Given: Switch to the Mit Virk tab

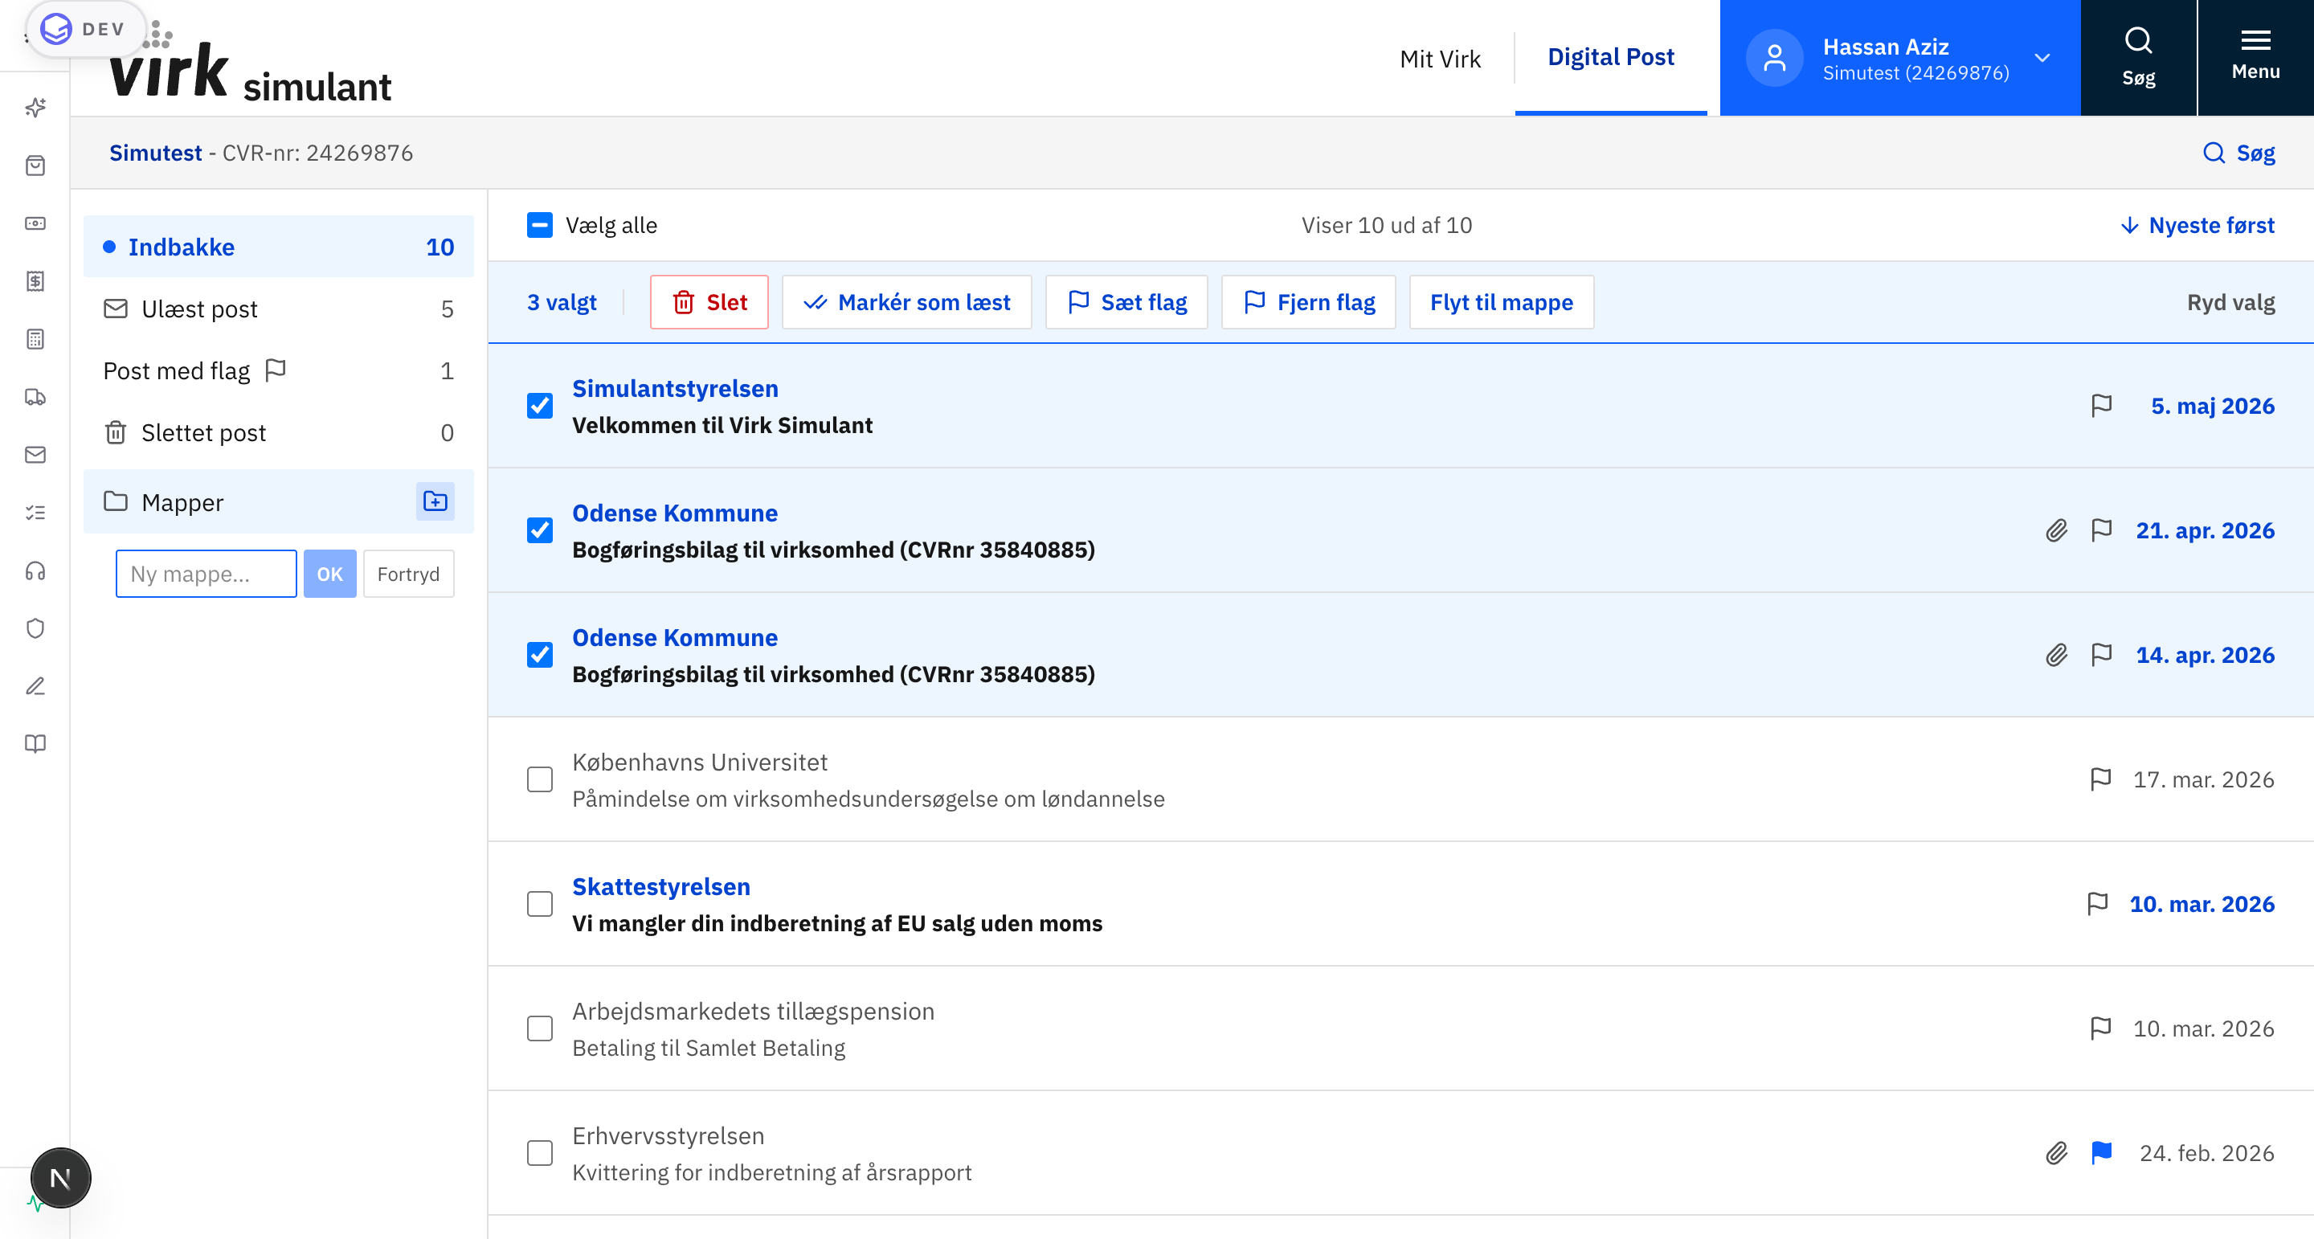Looking at the screenshot, I should (1440, 59).
